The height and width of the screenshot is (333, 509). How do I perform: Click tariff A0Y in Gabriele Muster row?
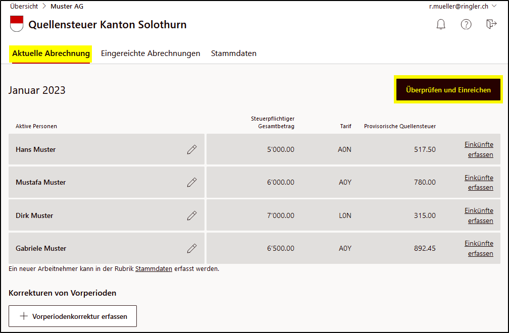[x=345, y=248]
